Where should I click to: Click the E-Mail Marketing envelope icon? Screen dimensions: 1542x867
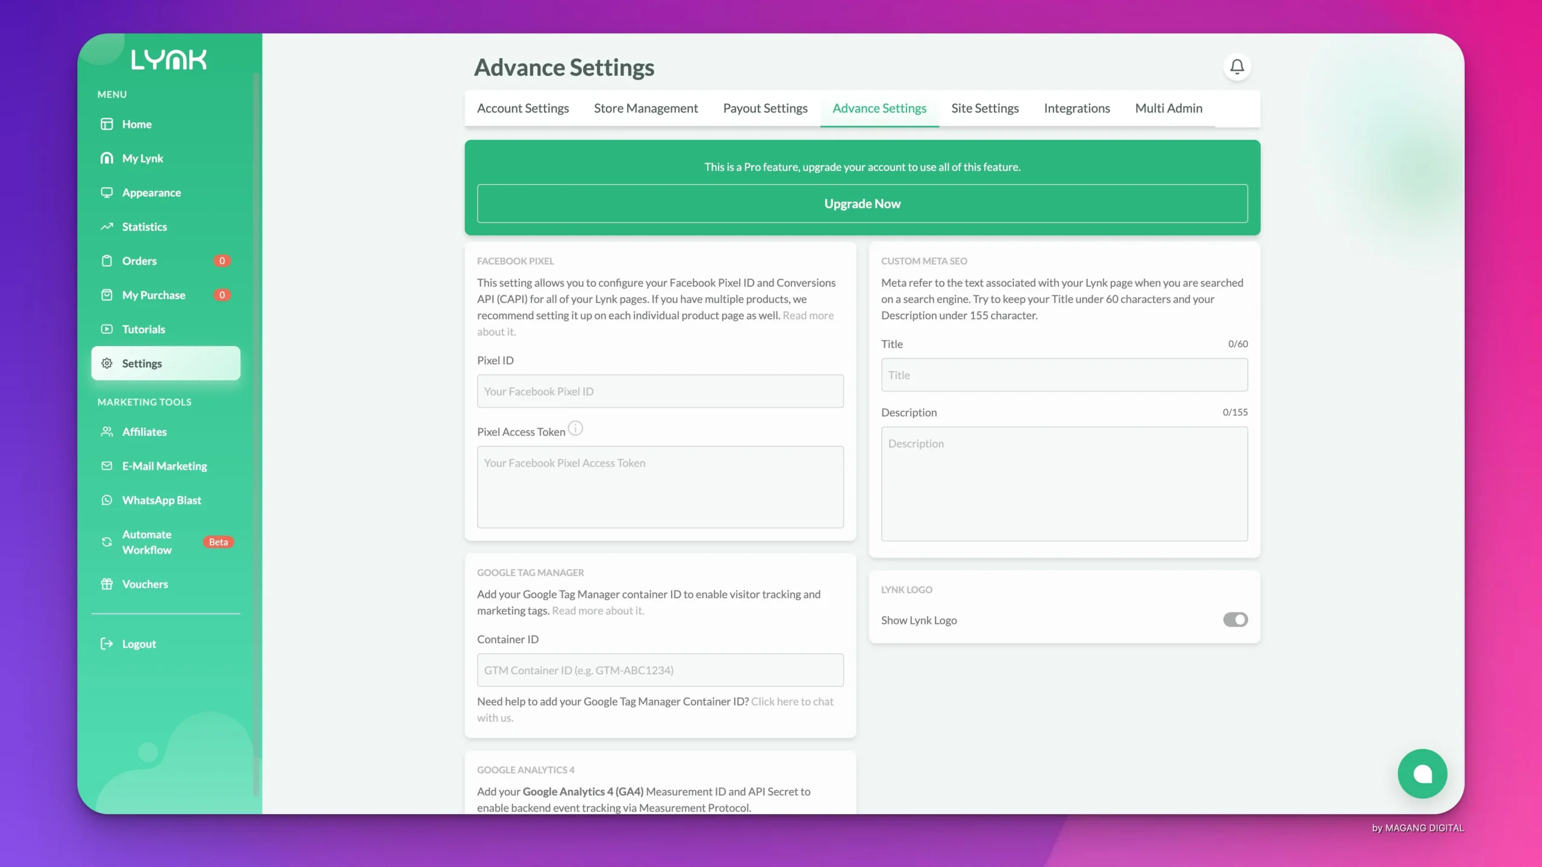pos(107,466)
